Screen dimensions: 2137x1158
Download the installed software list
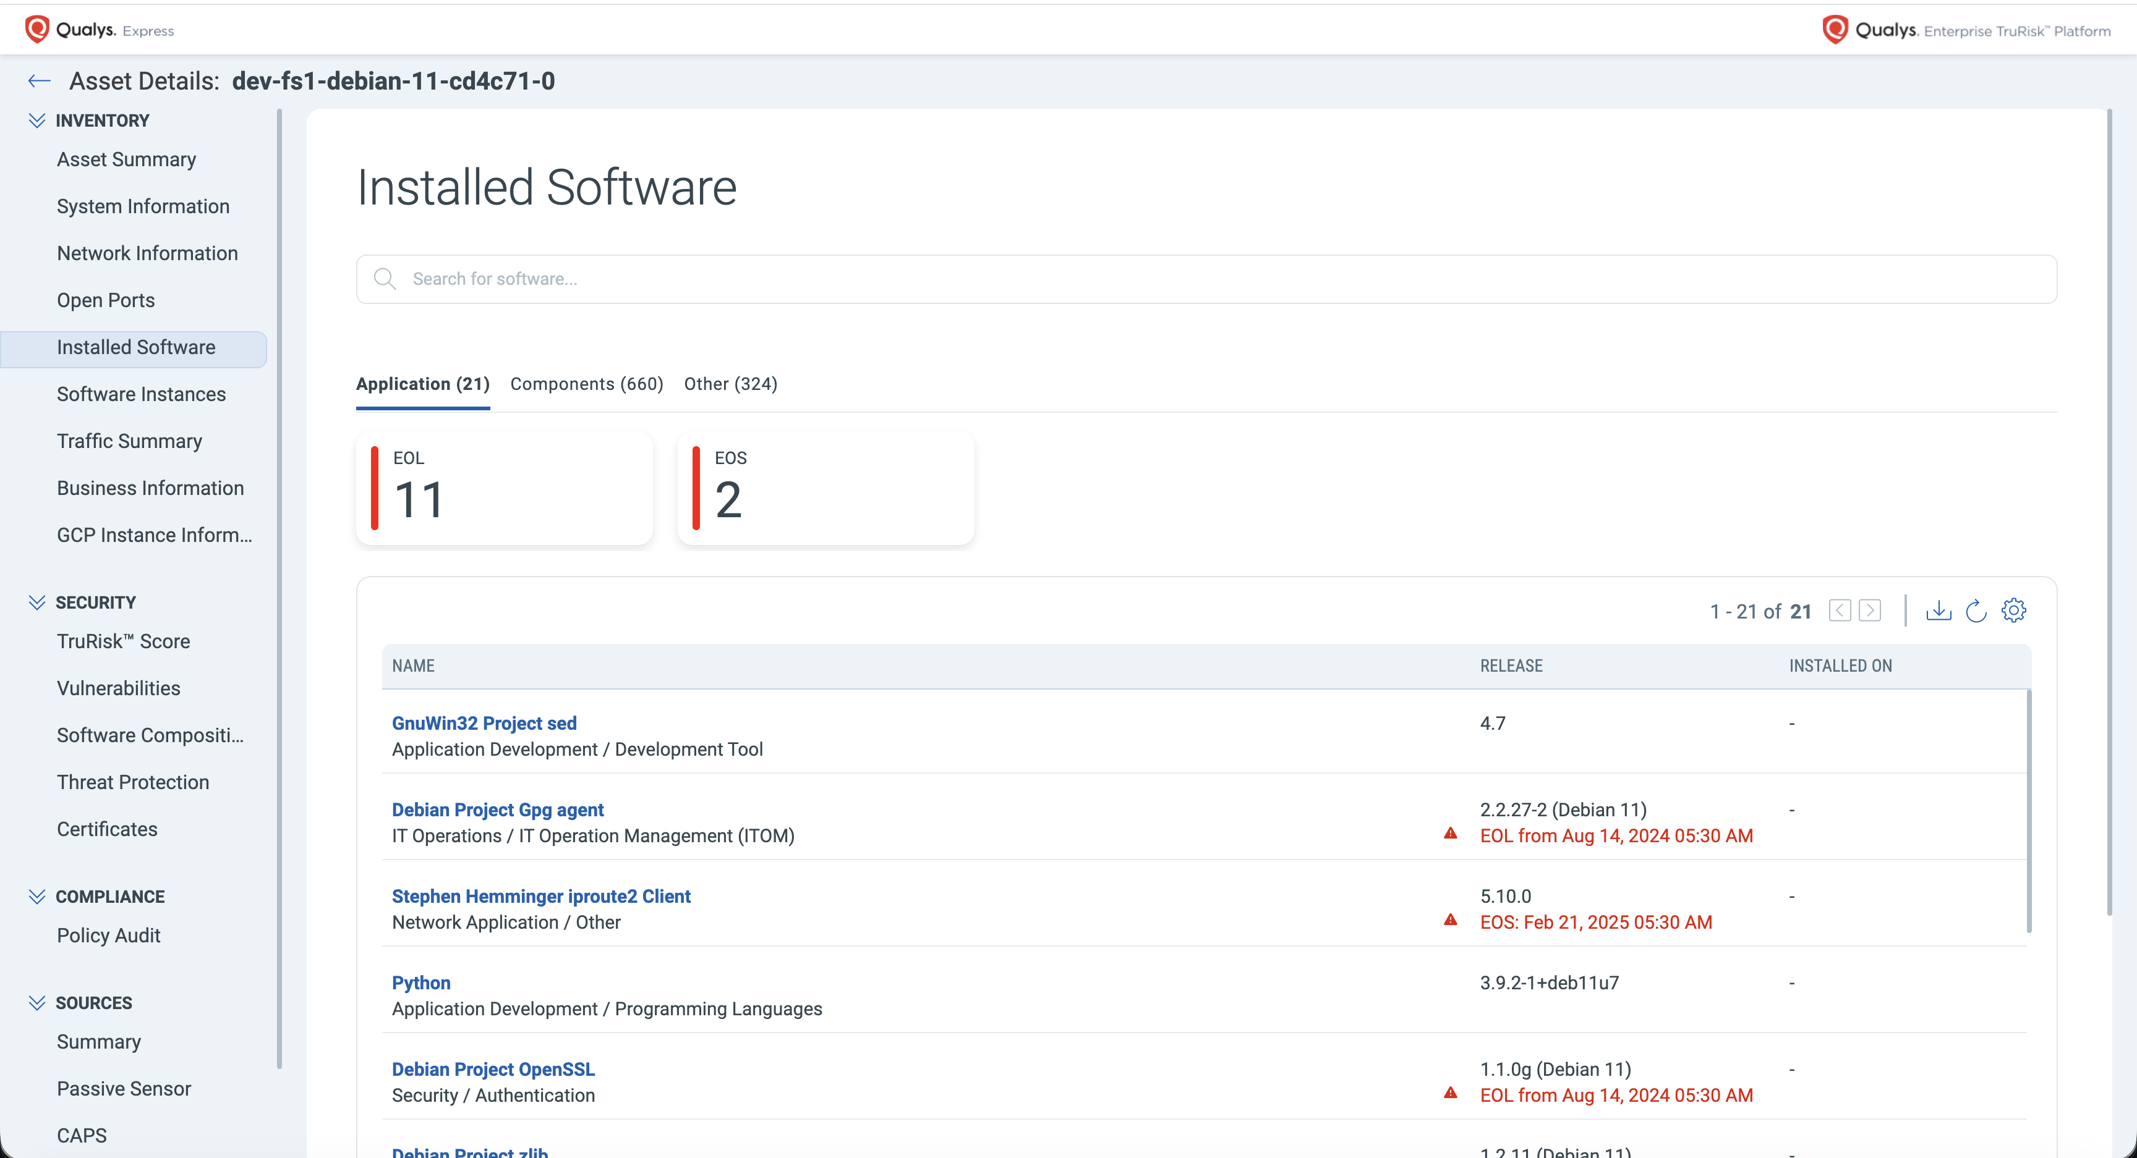(x=1939, y=611)
